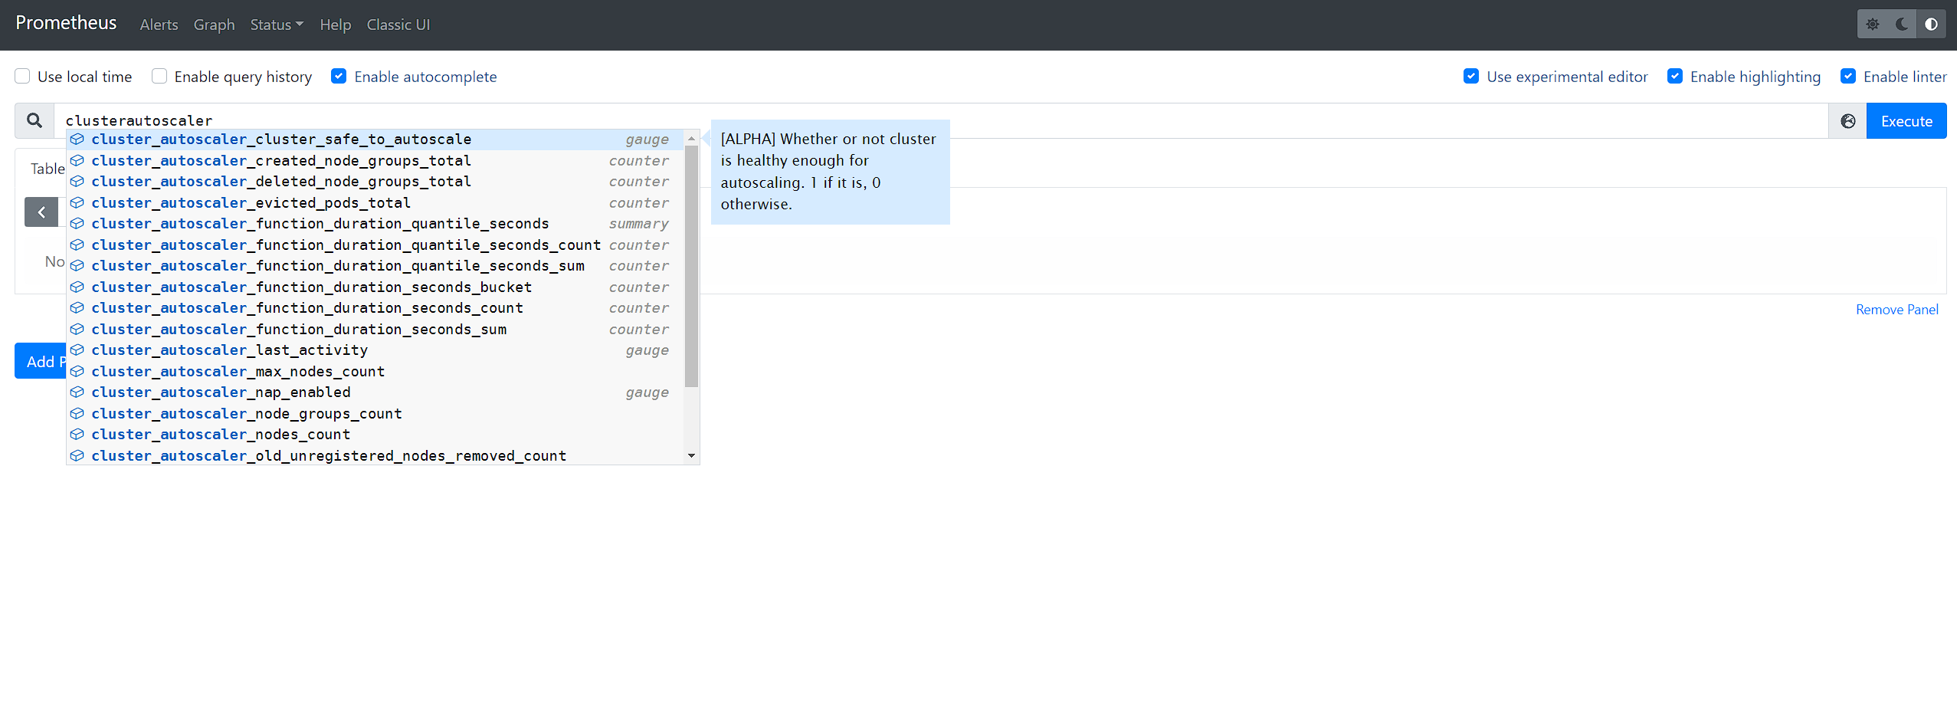This screenshot has width=1957, height=719.
Task: Click icon beside nap_enabled suggestion
Action: [77, 392]
